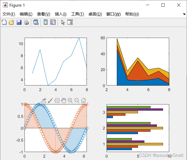
Task: Enable data tips on the axes toolbar
Action: [57, 101]
